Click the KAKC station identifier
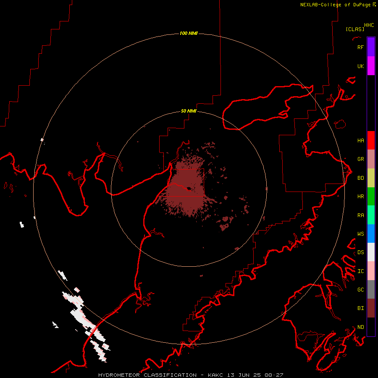The height and width of the screenshot is (378, 378). tap(215, 375)
